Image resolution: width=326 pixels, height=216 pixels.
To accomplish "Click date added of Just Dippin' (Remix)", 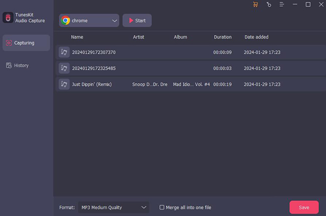I will [x=262, y=84].
